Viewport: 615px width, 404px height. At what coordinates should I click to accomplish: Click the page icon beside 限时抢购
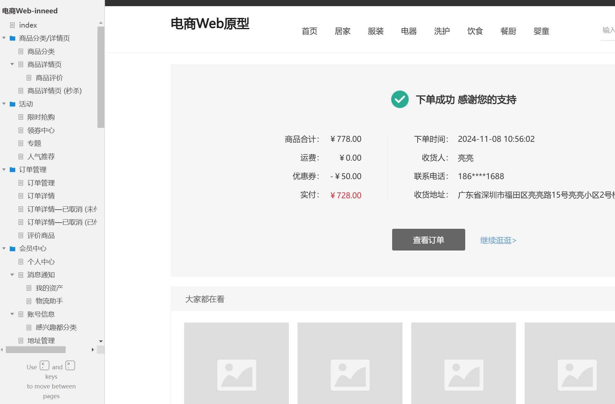[21, 117]
